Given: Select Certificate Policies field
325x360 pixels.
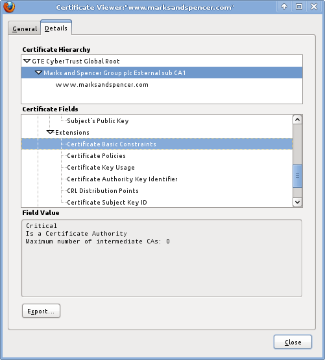Looking at the screenshot, I should [157, 156].
